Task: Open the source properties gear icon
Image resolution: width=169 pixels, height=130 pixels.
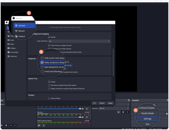Action: point(6,125)
